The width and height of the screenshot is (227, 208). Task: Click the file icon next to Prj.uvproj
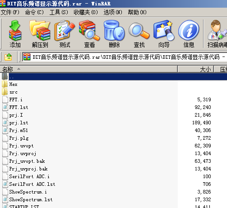(x=5, y=153)
